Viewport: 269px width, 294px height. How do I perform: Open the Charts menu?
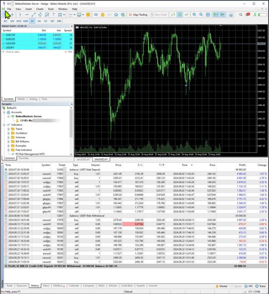pyautogui.click(x=40, y=9)
